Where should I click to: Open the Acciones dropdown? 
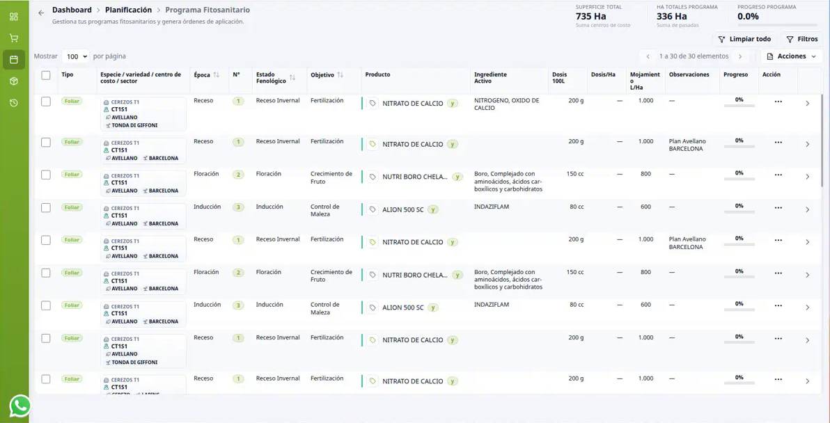pos(792,56)
